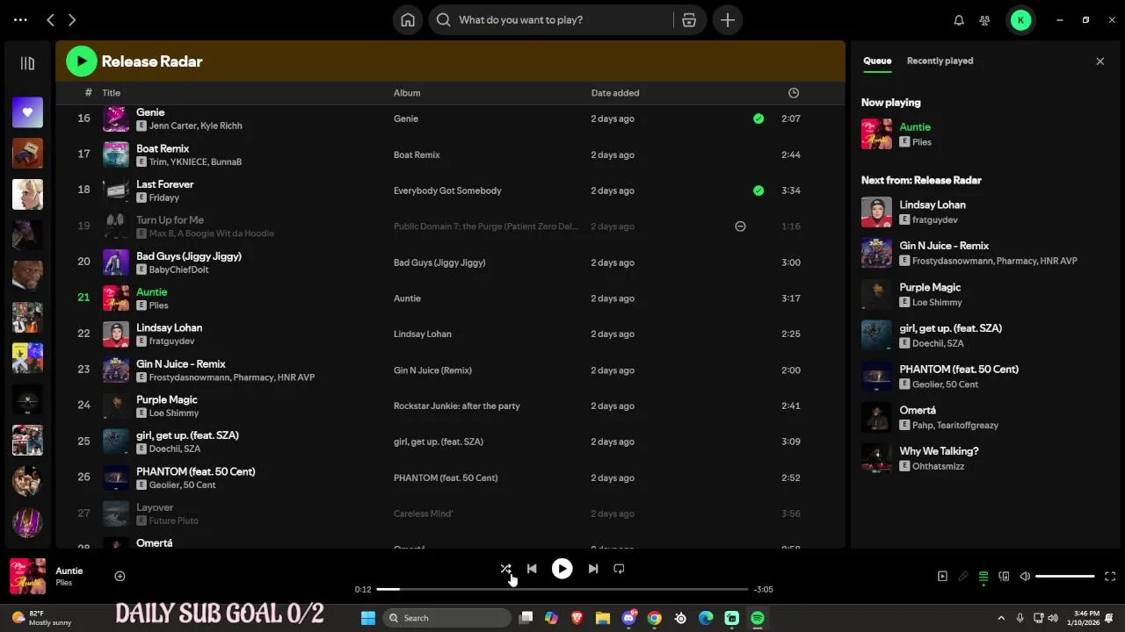Open Liked Songs heart playlist in sidebar
Image resolution: width=1125 pixels, height=632 pixels.
pyautogui.click(x=27, y=112)
